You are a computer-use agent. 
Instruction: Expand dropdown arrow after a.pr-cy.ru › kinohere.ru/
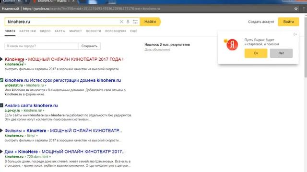(x=44, y=110)
